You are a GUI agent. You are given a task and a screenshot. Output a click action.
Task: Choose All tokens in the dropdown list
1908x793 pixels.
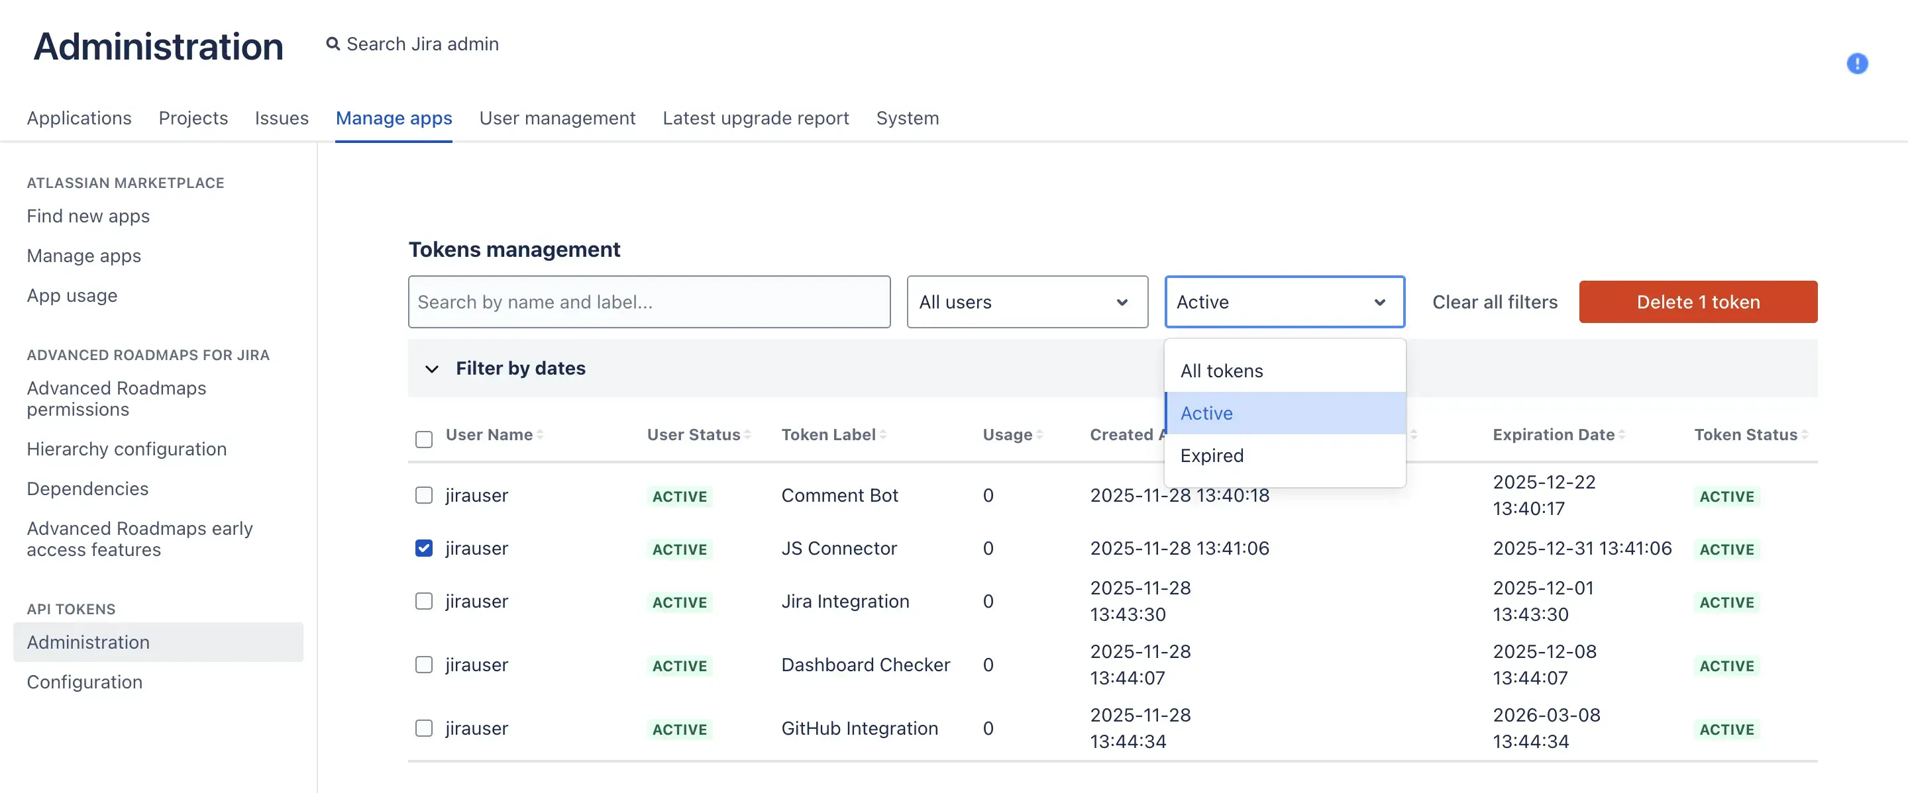click(1285, 371)
